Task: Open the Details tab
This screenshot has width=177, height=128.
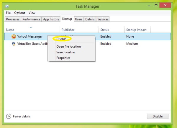Action: coord(90,19)
